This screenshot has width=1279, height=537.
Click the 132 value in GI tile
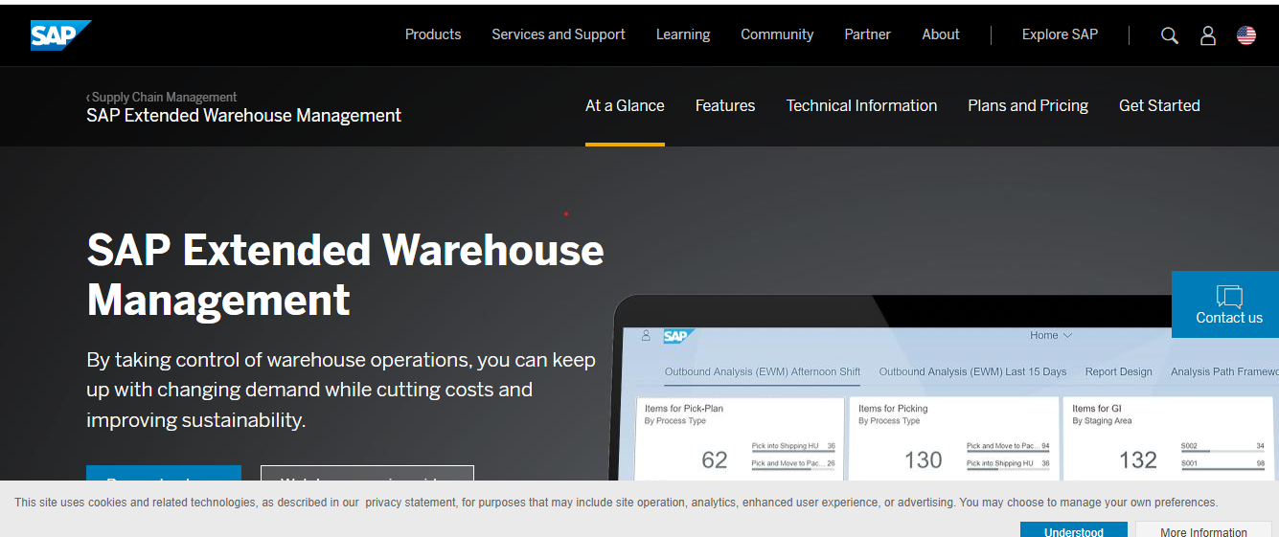(x=1138, y=460)
